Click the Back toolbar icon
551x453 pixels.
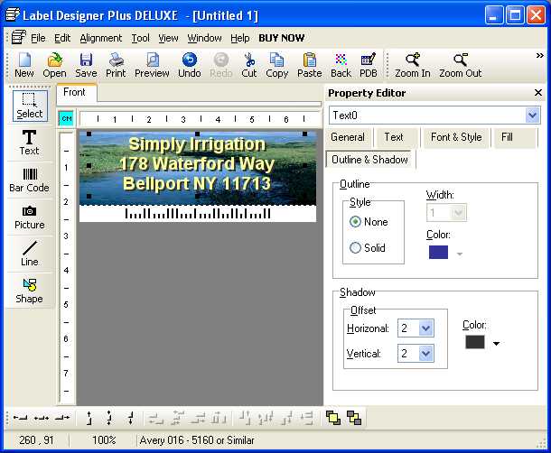341,65
